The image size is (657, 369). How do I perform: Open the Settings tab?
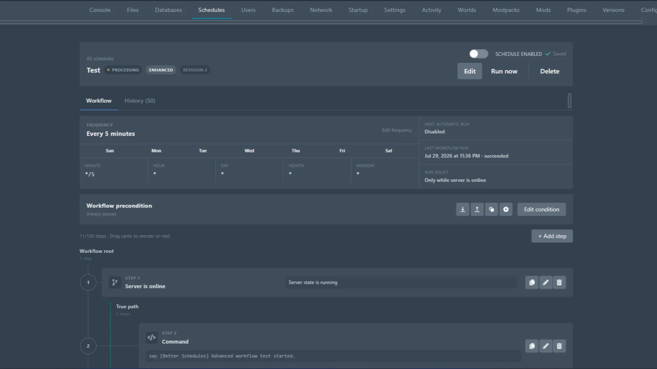pyautogui.click(x=395, y=10)
